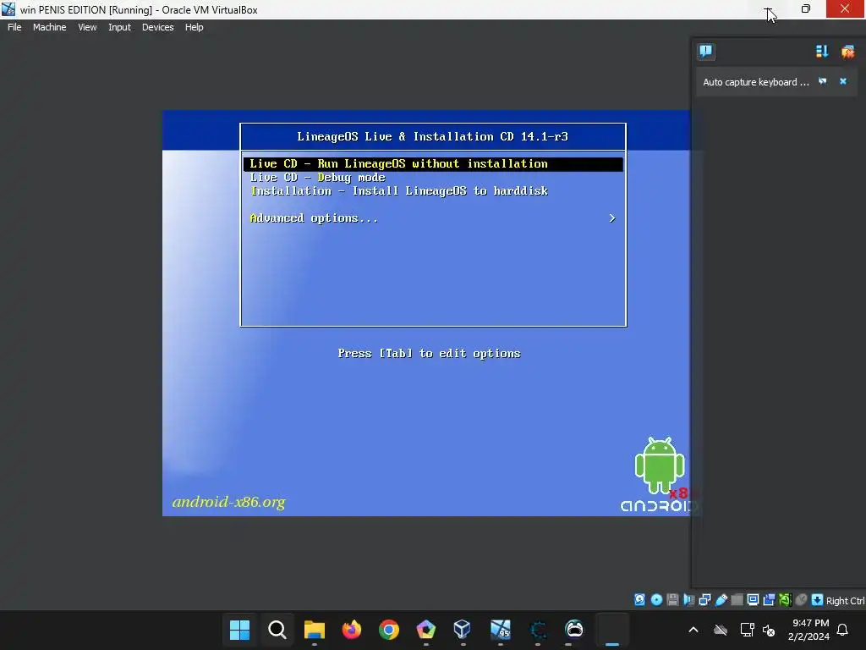Click the green CPU virtualization indicator
Screen dimensions: 866x650
pos(785,600)
